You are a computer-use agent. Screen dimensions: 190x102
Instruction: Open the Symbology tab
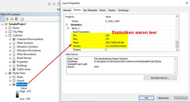[123, 10]
